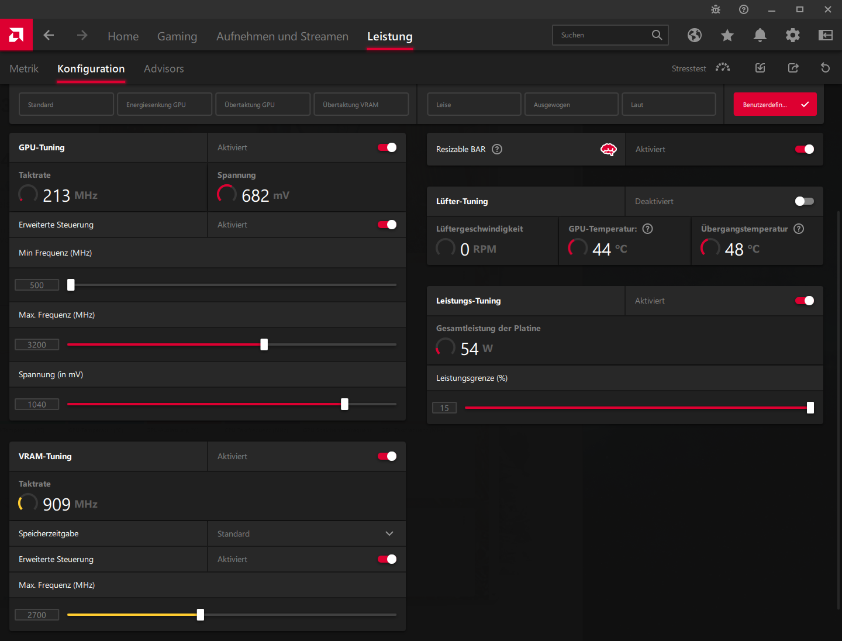Click the Min Frequenz slider handle
The width and height of the screenshot is (842, 641).
(x=71, y=285)
